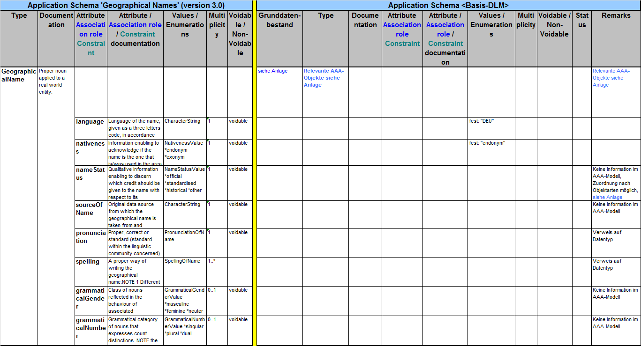
Task: Click 'Keine Information im AAA-Modell' in sourceOfName row
Action: 616,214
